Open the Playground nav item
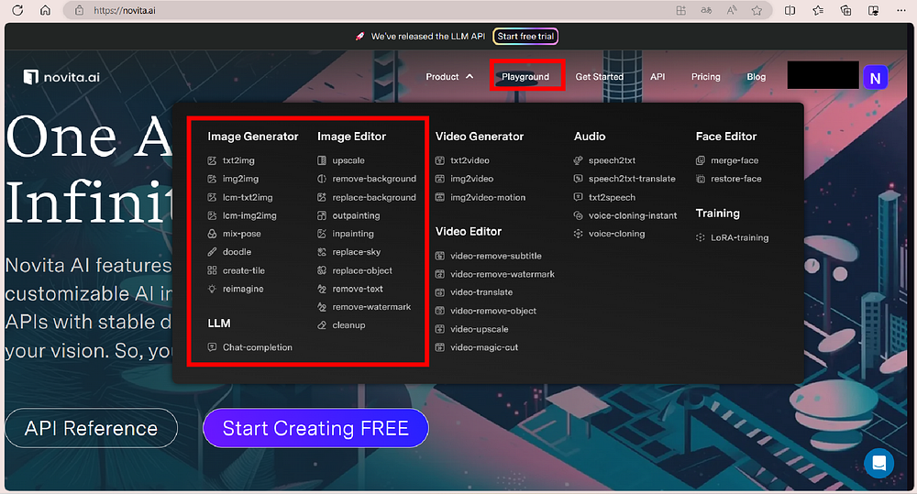The height and width of the screenshot is (494, 917). [x=525, y=77]
